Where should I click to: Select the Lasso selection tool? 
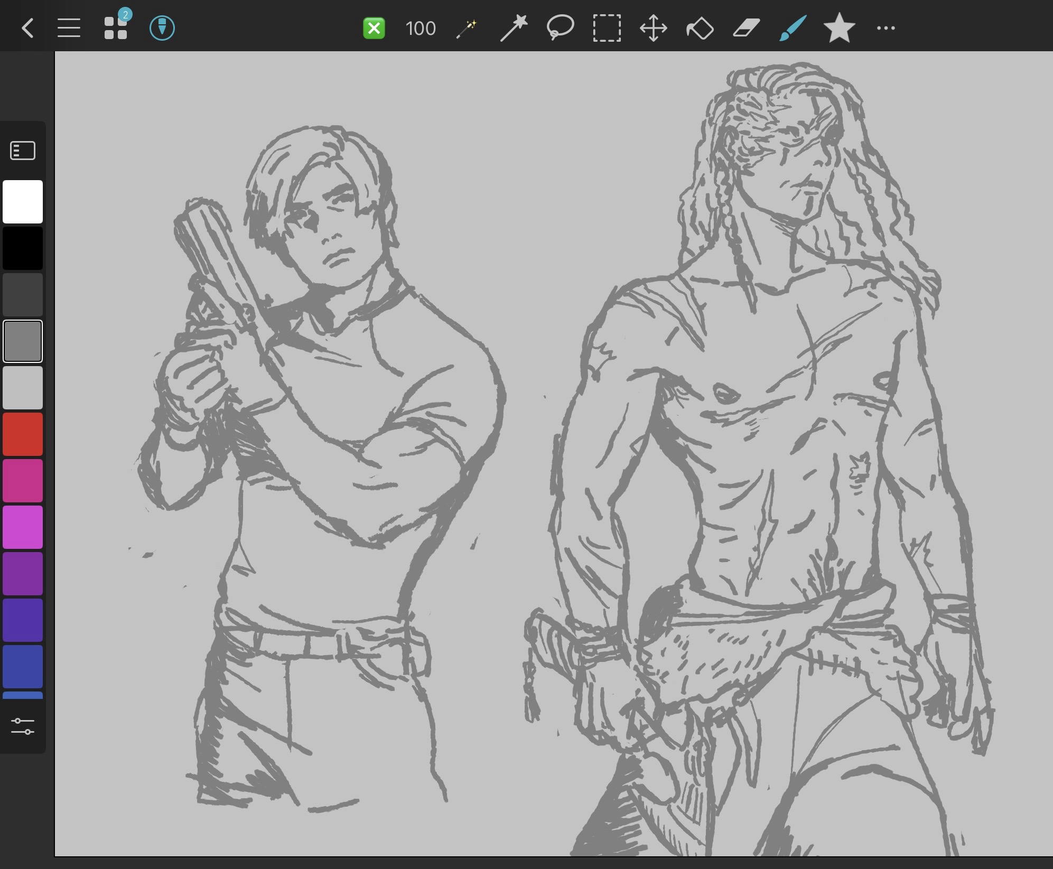click(560, 28)
